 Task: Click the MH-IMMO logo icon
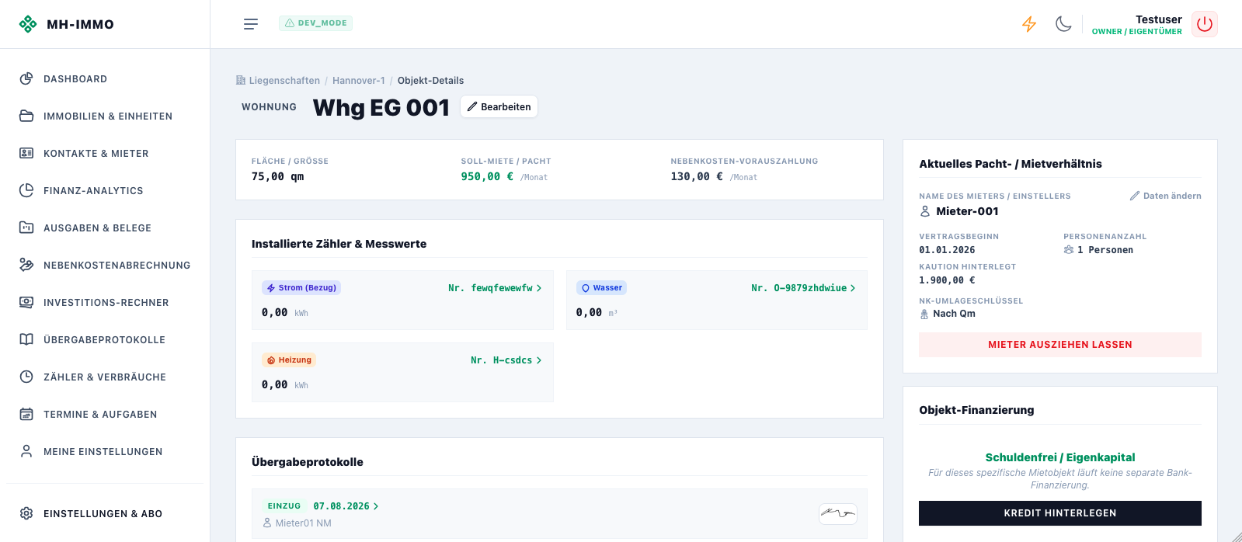[x=28, y=24]
